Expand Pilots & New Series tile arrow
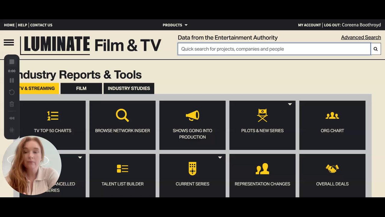 point(290,104)
